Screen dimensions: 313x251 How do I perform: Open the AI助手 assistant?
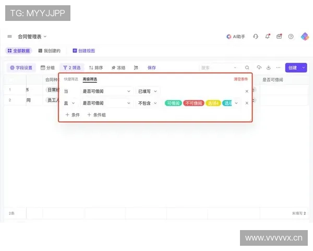[x=236, y=37]
